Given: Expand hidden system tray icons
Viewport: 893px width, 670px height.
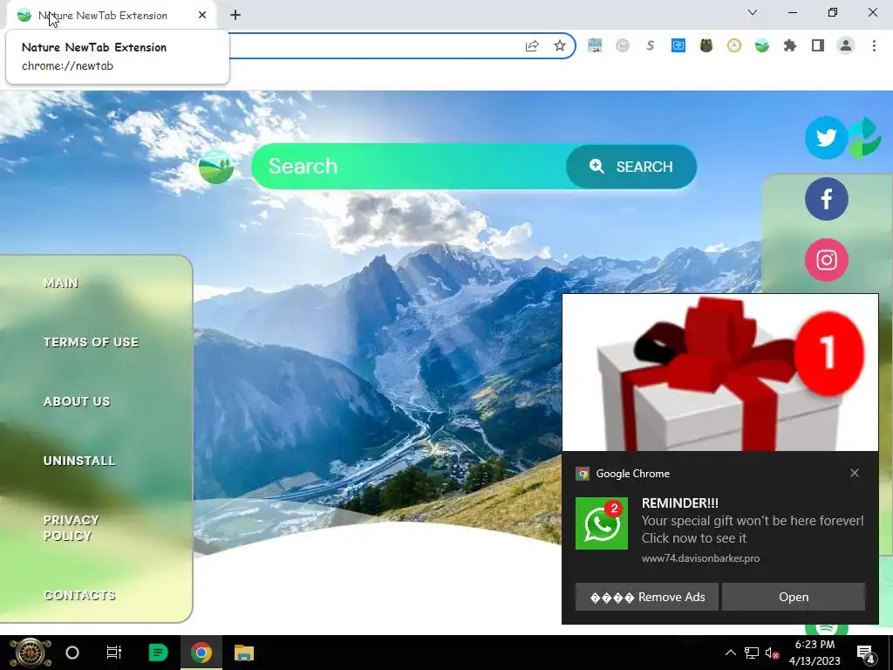Looking at the screenshot, I should pos(731,653).
